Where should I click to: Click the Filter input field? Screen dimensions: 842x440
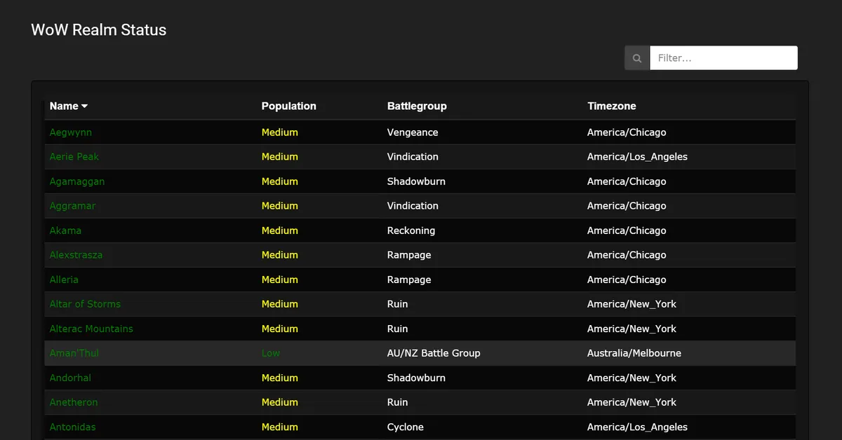pyautogui.click(x=723, y=58)
